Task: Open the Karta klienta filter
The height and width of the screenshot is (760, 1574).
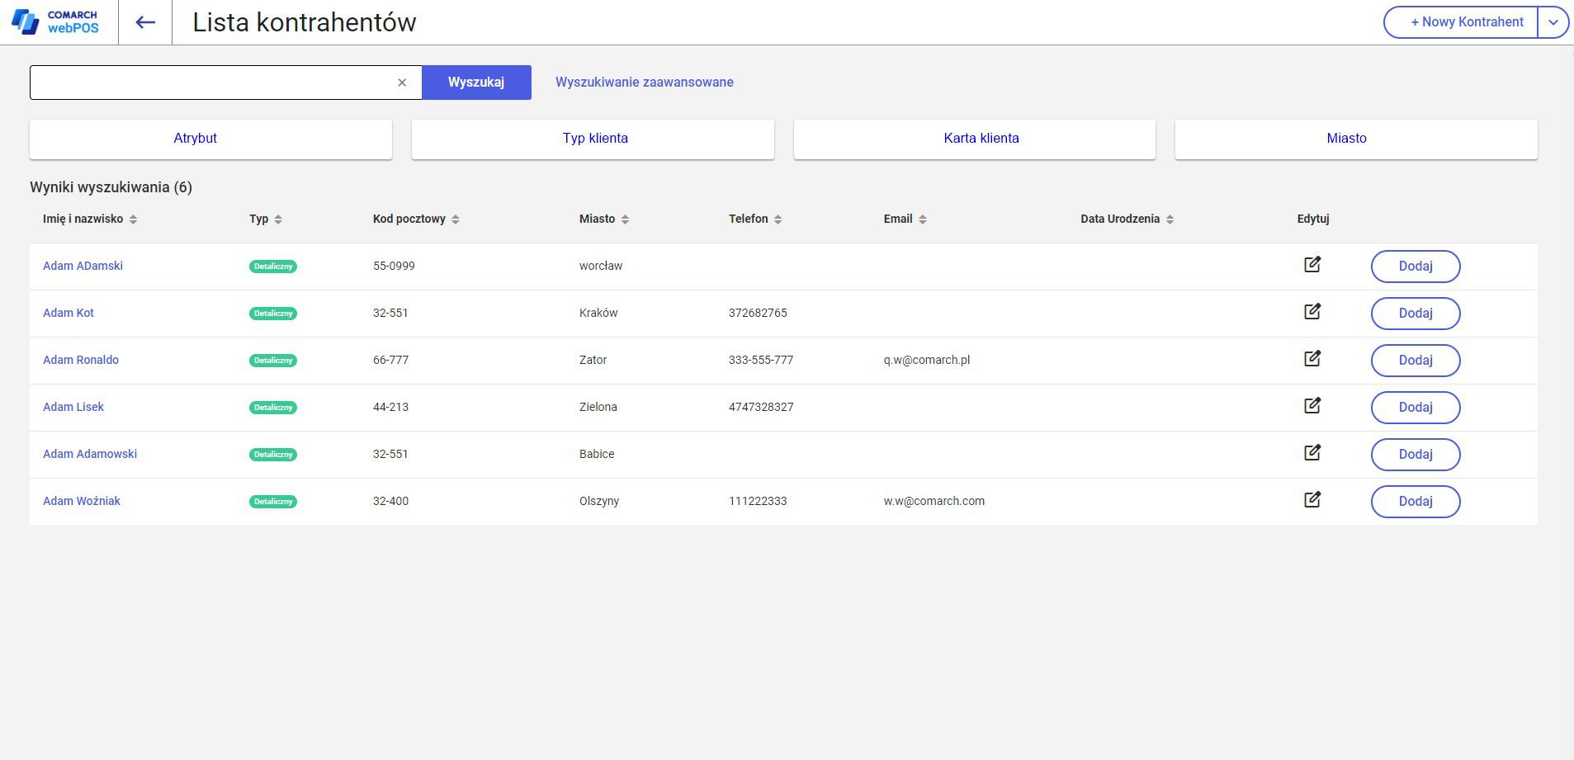Action: click(x=975, y=139)
